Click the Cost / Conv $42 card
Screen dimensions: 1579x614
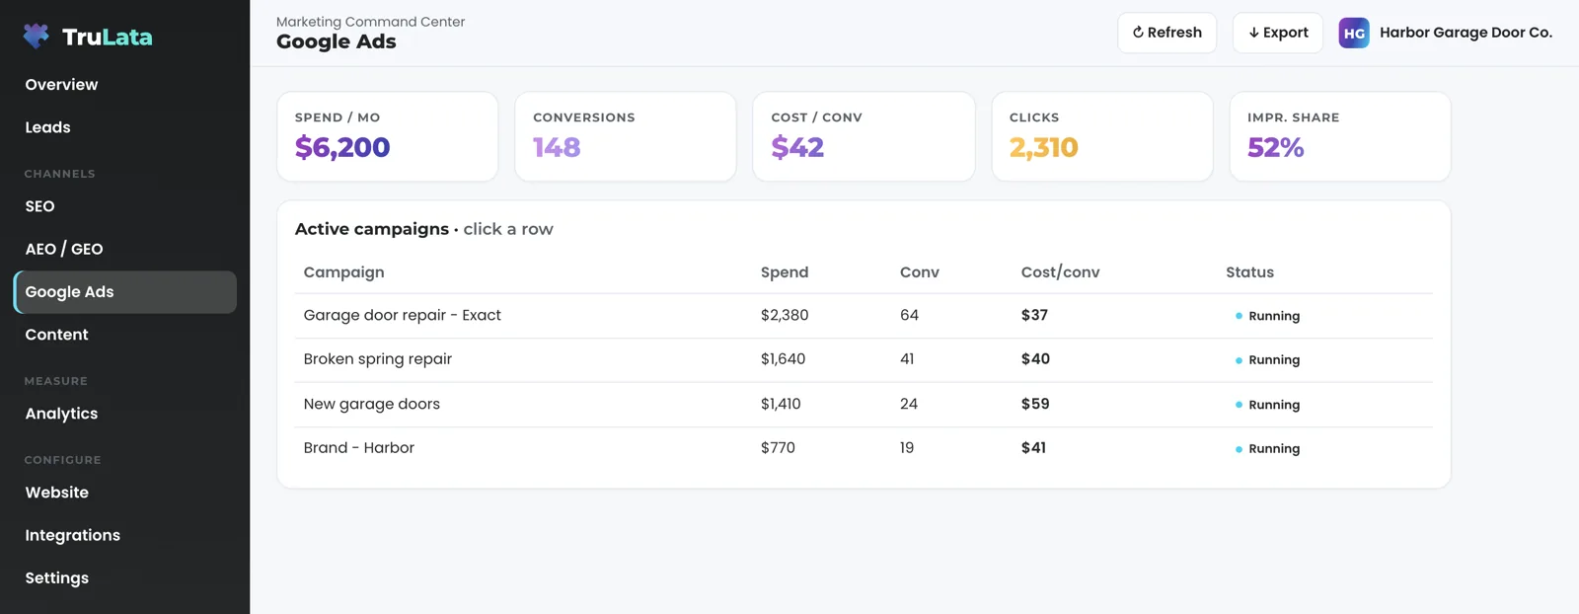864,136
